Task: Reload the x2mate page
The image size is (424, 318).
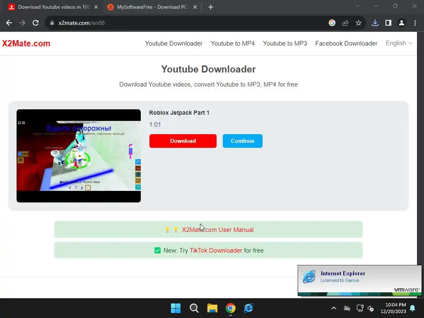Action: click(x=36, y=23)
